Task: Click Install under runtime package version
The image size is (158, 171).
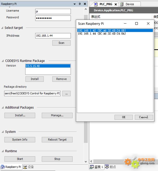Action: [x=35, y=79]
